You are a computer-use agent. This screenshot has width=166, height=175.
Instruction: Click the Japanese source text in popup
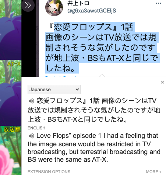[94, 110]
